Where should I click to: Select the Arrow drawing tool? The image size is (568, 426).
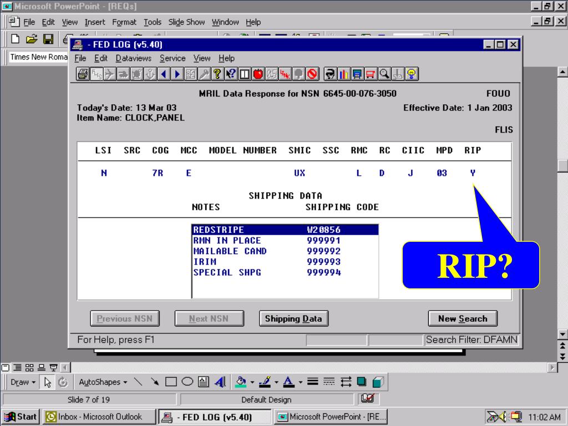coord(155,382)
